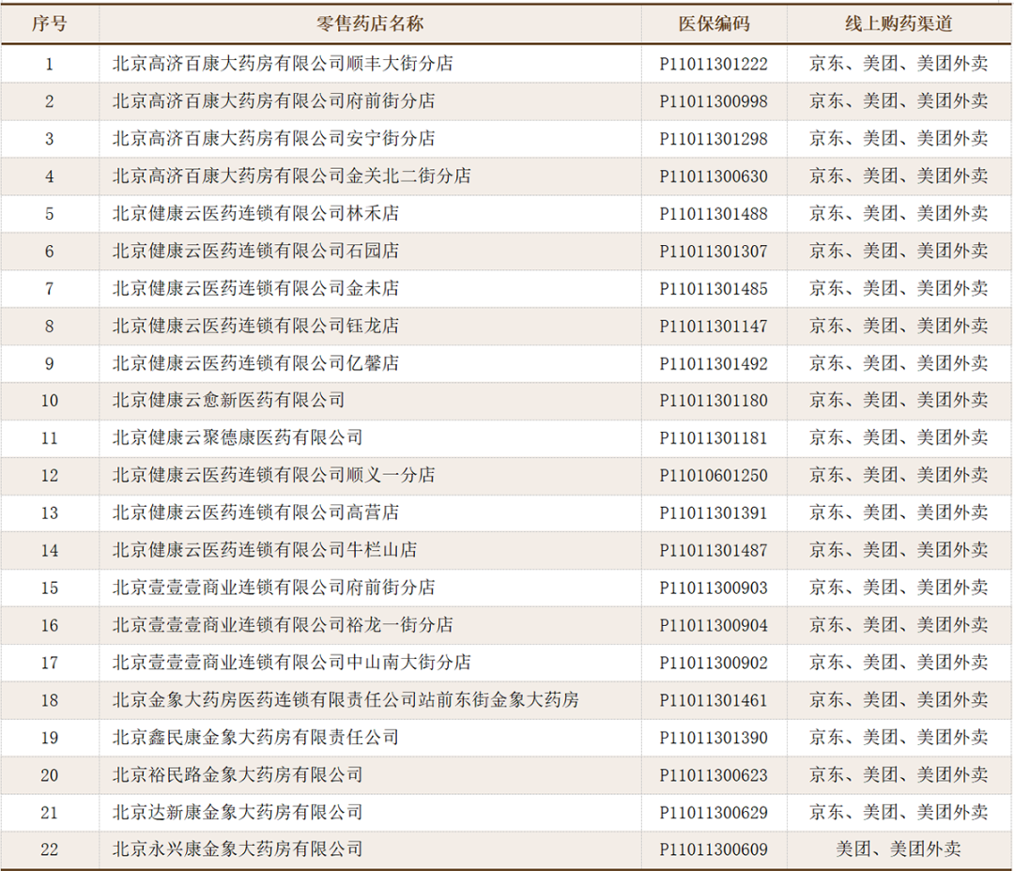This screenshot has height=871, width=1014.
Task: Select 北京壹壹壹商业连锁有限公司裕龙一街分店 cell
Action: [x=282, y=625]
